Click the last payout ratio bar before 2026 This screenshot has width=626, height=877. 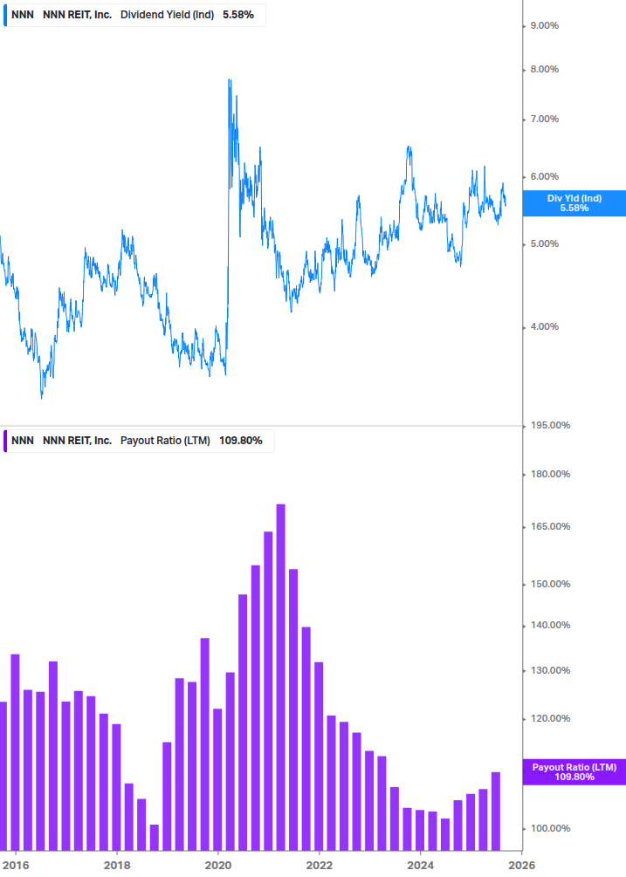tap(496, 811)
